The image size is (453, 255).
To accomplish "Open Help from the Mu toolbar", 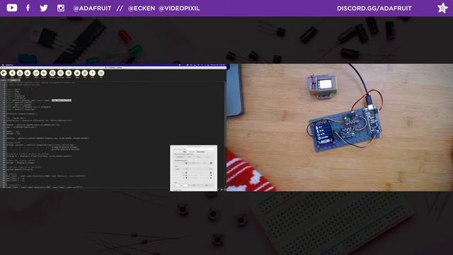I will [x=93, y=74].
